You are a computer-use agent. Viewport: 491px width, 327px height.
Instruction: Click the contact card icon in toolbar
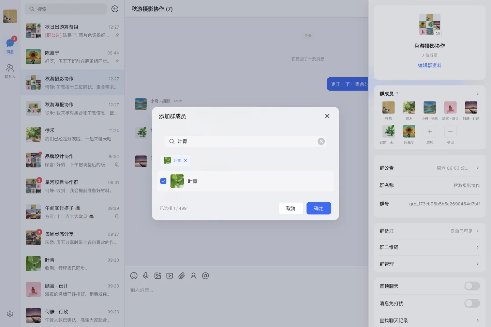coord(193,276)
